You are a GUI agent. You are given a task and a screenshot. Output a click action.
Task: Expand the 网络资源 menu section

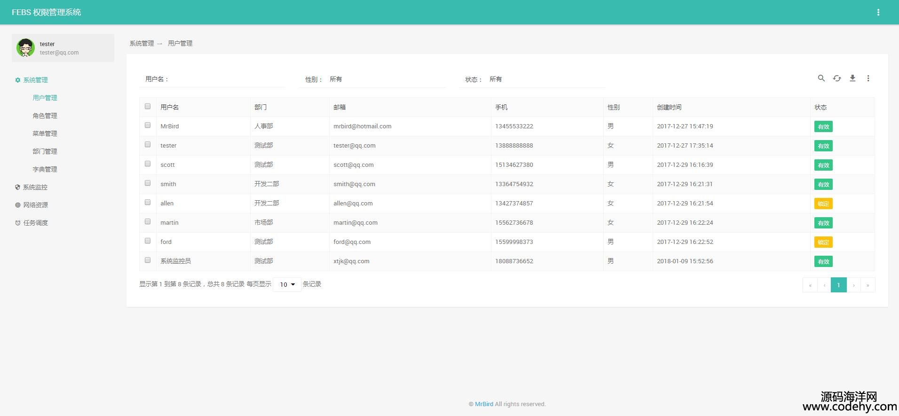(x=36, y=205)
